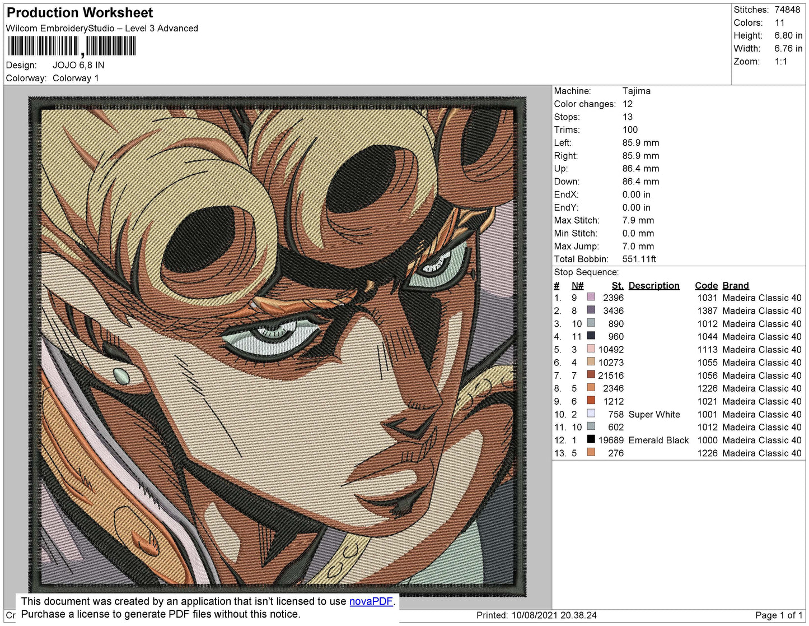Click the 'Production Worksheet' title
809x626 pixels.
pyautogui.click(x=80, y=13)
